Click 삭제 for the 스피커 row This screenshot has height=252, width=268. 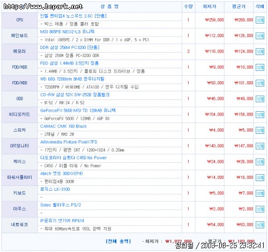tap(260, 131)
